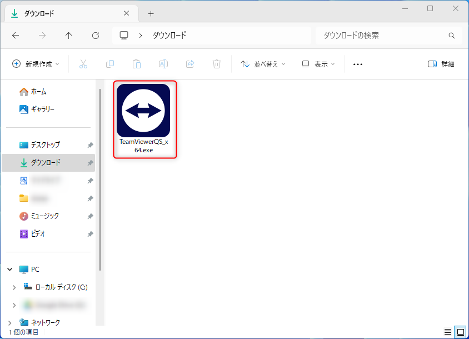469x339 pixels.
Task: Open the three-dots more options menu
Action: click(358, 64)
